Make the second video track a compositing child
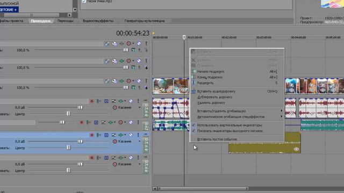This screenshot has width=344, height=193. point(146,68)
